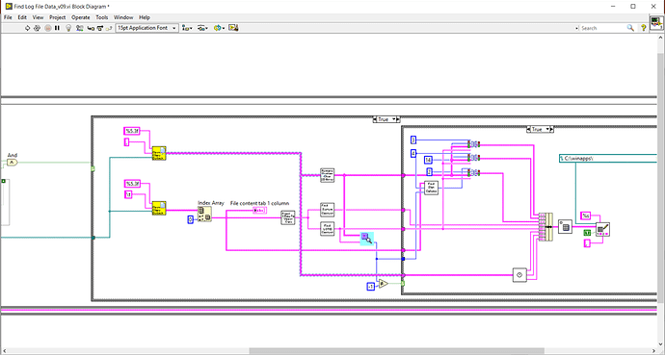Click the Pause button in toolbar
This screenshot has height=355, width=665.
click(57, 28)
